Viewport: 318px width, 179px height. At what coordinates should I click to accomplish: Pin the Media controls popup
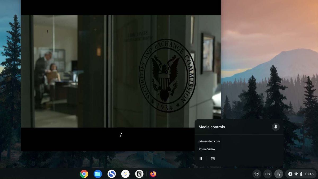pos(276,127)
